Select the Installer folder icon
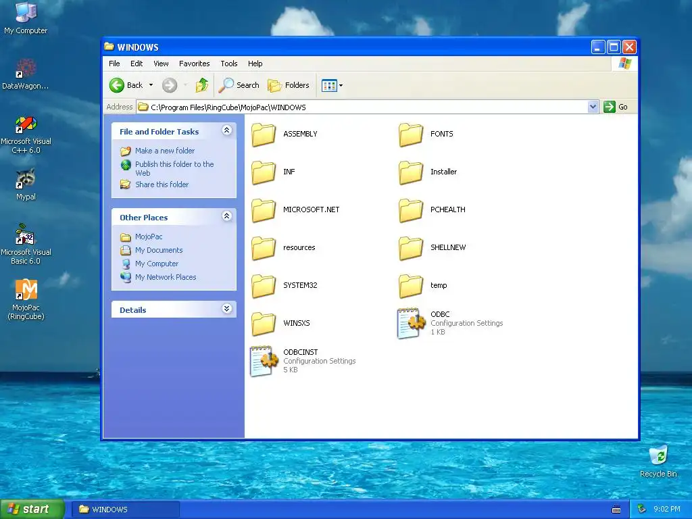This screenshot has height=519, width=692. tap(411, 172)
